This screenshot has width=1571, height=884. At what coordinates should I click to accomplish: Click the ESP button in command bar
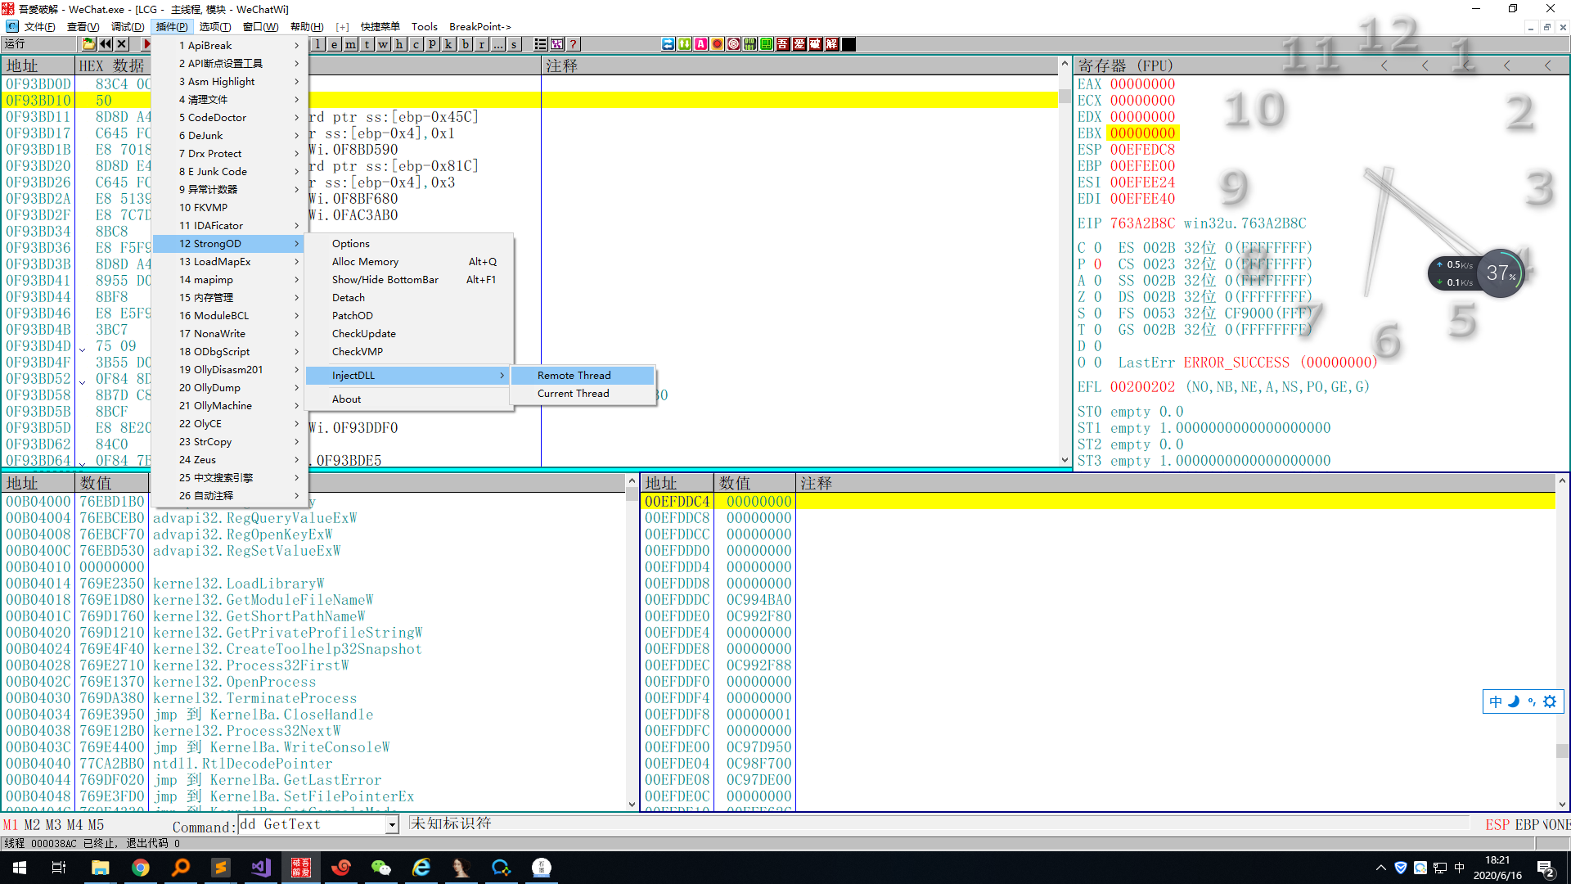[x=1498, y=825]
